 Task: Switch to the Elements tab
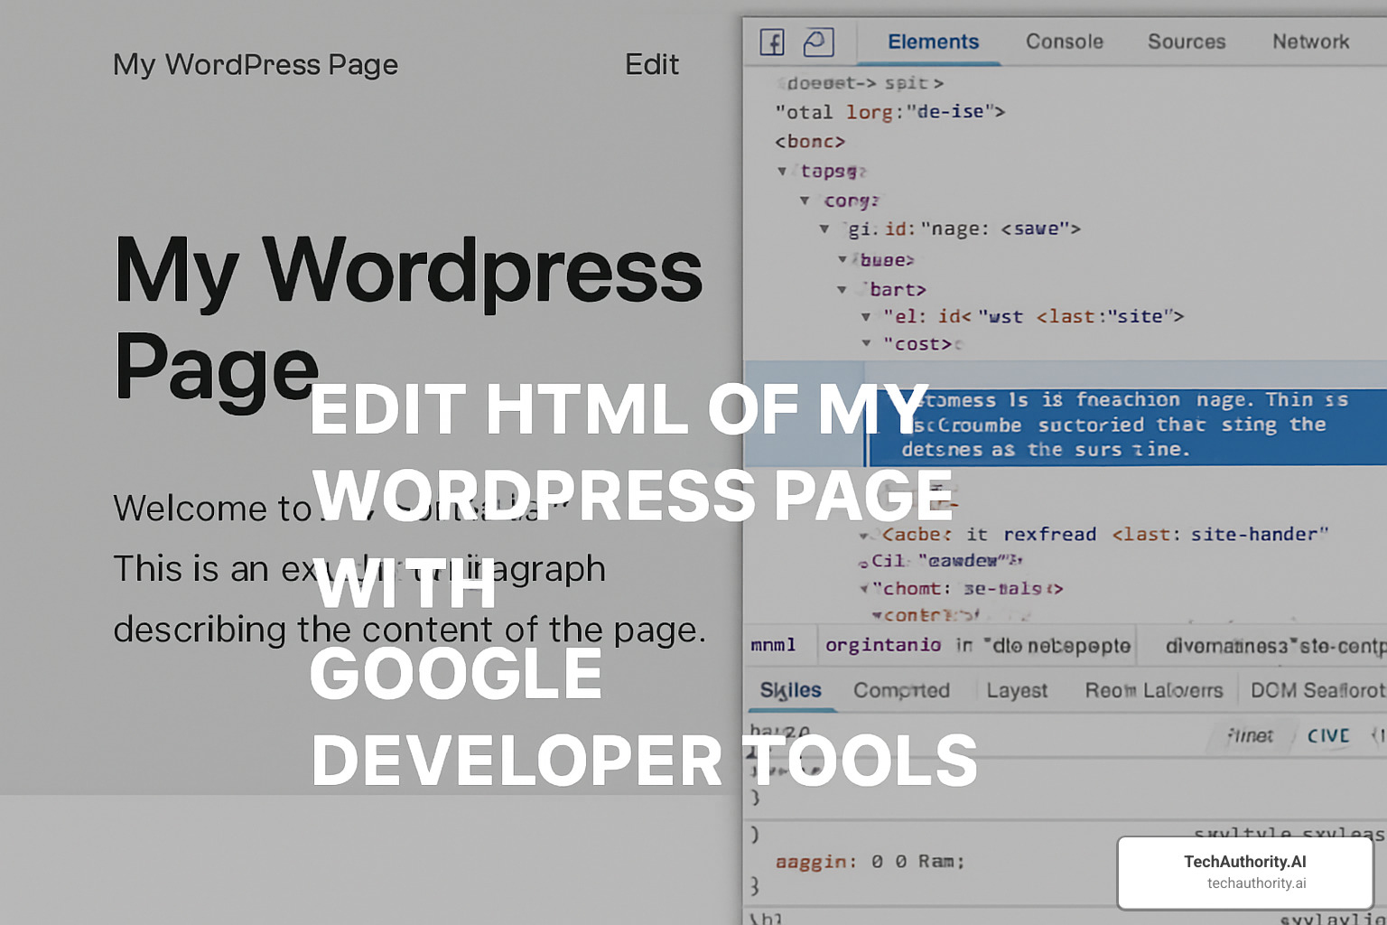click(933, 42)
